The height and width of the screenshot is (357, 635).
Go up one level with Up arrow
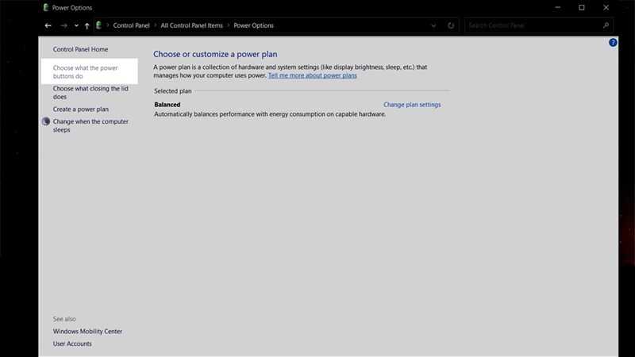(x=87, y=25)
